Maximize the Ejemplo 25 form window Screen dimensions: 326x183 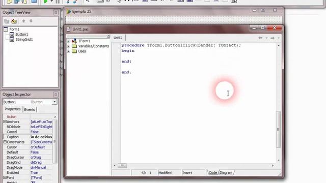click(263, 10)
